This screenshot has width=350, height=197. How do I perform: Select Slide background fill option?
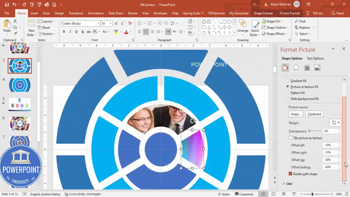(x=288, y=99)
